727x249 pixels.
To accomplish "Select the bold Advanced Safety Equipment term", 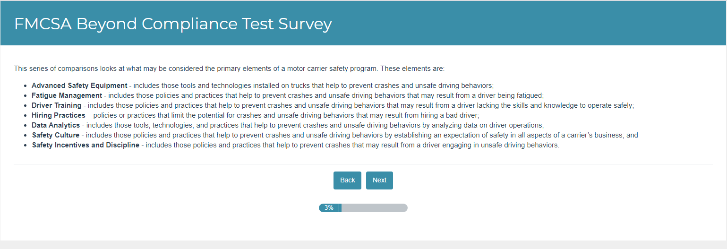I will click(79, 86).
